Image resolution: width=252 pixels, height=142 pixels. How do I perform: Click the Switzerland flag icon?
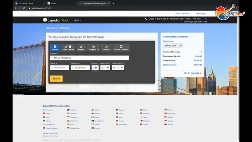coord(117,125)
